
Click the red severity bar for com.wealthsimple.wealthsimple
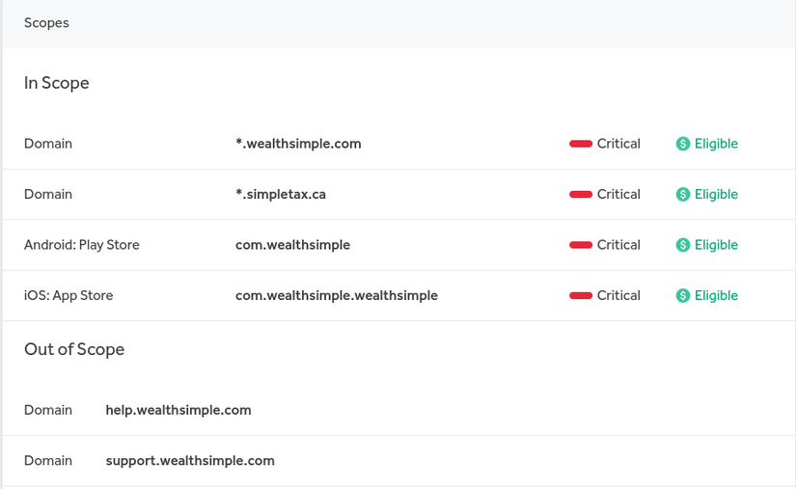(x=581, y=296)
